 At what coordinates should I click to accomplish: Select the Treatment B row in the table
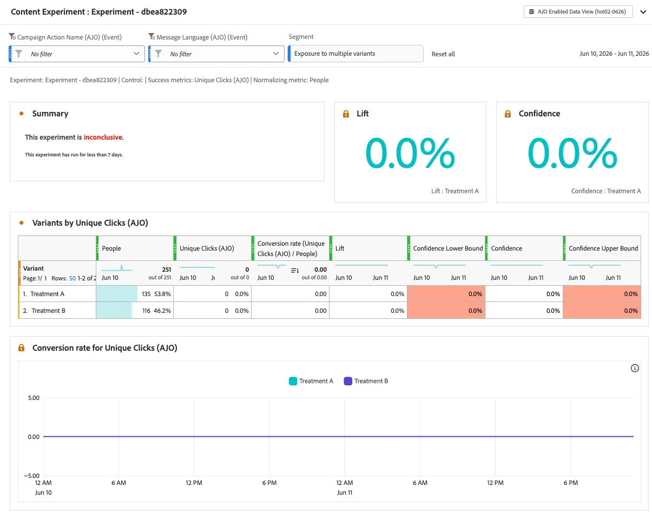coord(330,311)
